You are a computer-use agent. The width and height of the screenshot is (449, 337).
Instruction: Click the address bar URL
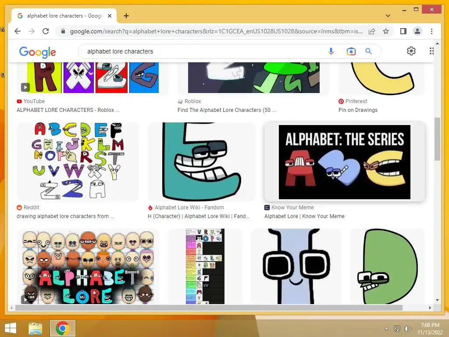[216, 31]
